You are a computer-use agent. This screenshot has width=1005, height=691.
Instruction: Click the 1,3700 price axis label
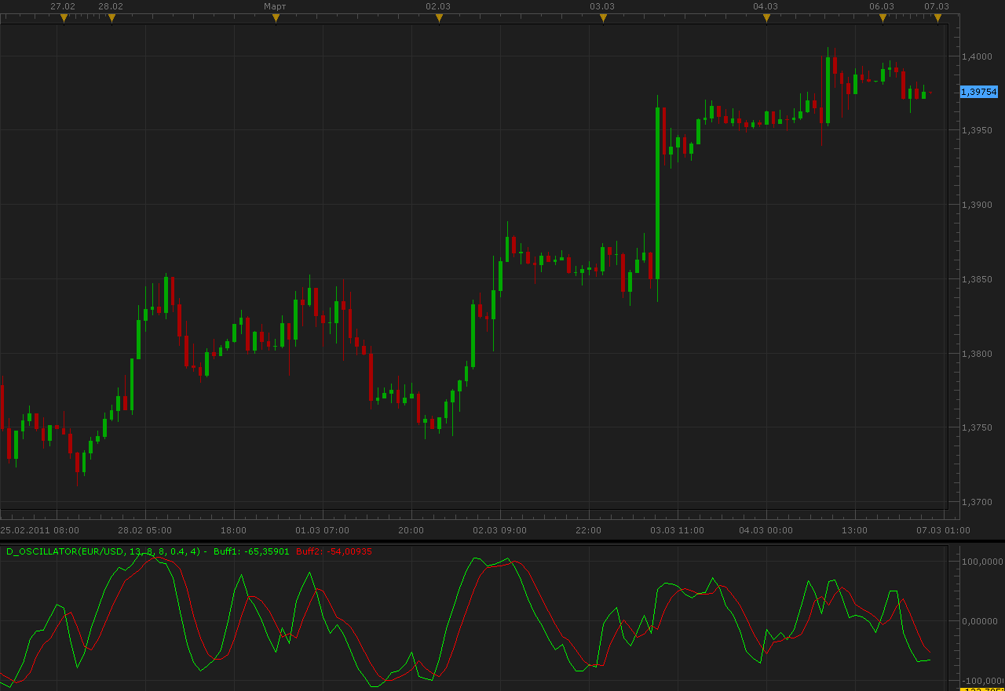point(976,503)
